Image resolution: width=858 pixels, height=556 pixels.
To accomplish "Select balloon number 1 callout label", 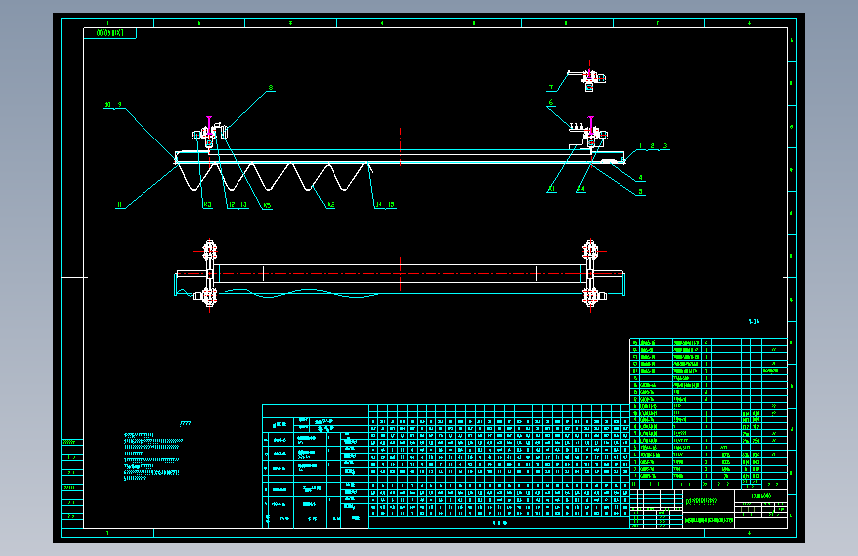I will click(x=640, y=146).
